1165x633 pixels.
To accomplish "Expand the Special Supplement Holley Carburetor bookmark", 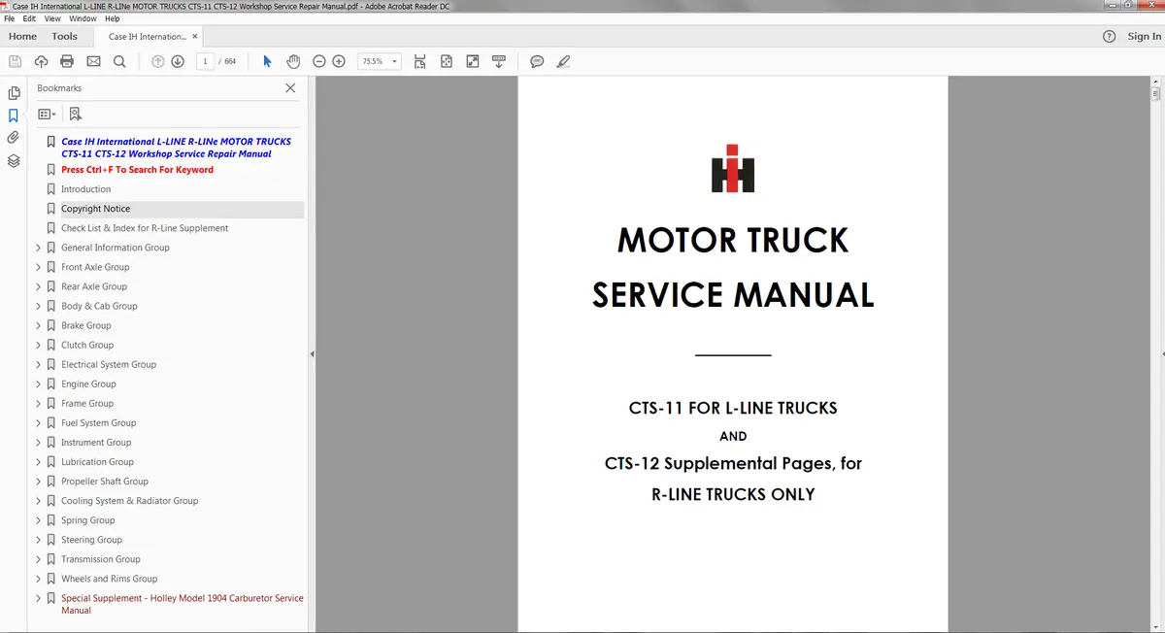I will coord(39,598).
